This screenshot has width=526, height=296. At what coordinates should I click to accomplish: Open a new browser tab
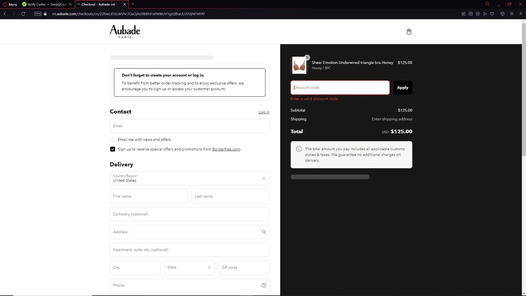pyautogui.click(x=133, y=4)
